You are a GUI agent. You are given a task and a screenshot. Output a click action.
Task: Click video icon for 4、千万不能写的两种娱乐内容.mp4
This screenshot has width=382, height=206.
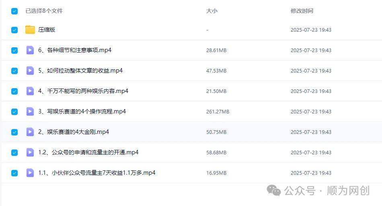coord(30,91)
